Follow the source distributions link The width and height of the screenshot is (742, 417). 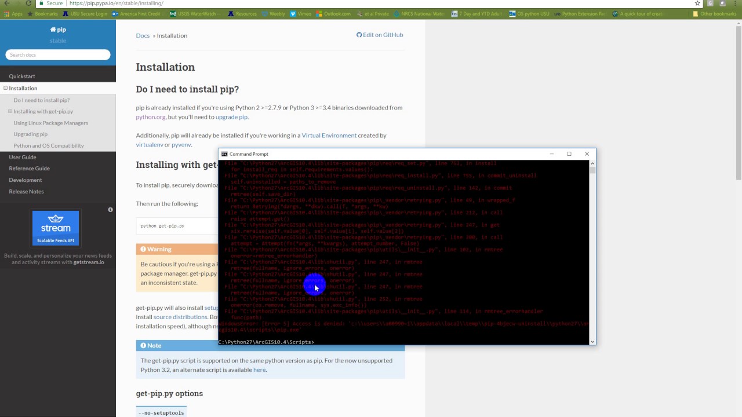(x=180, y=317)
